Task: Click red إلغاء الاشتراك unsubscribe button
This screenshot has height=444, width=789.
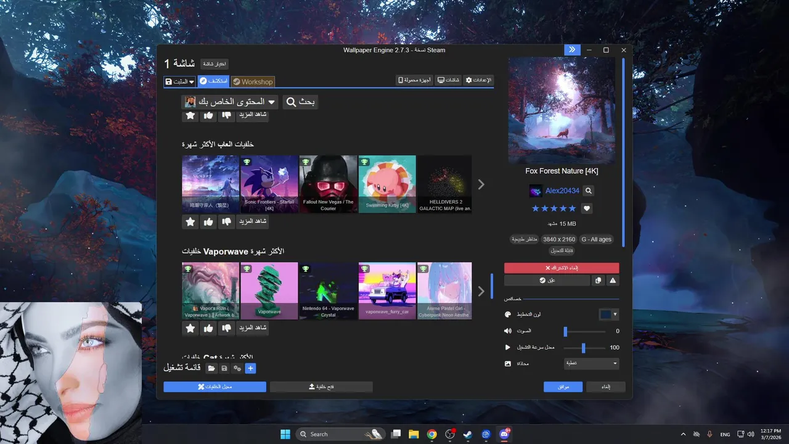Action: point(562,268)
